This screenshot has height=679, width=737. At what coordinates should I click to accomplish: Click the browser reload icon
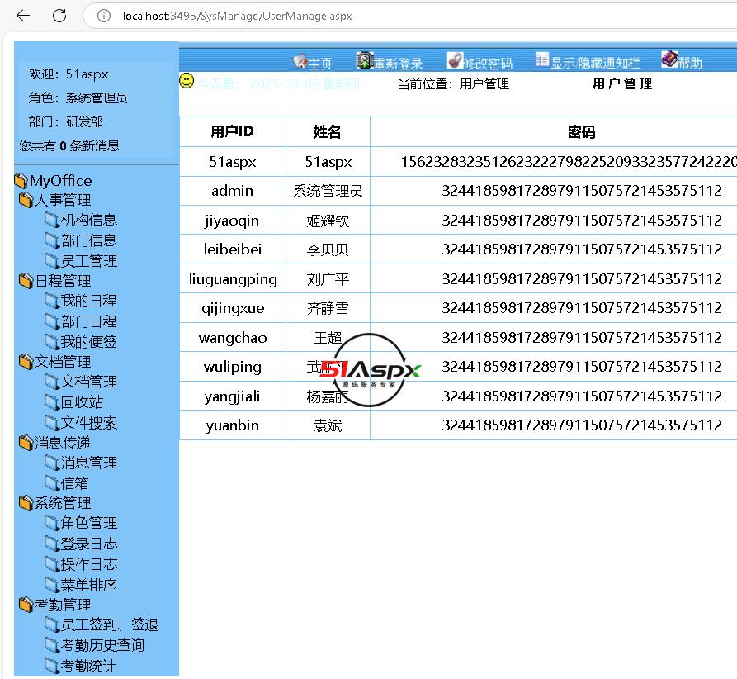tap(59, 16)
